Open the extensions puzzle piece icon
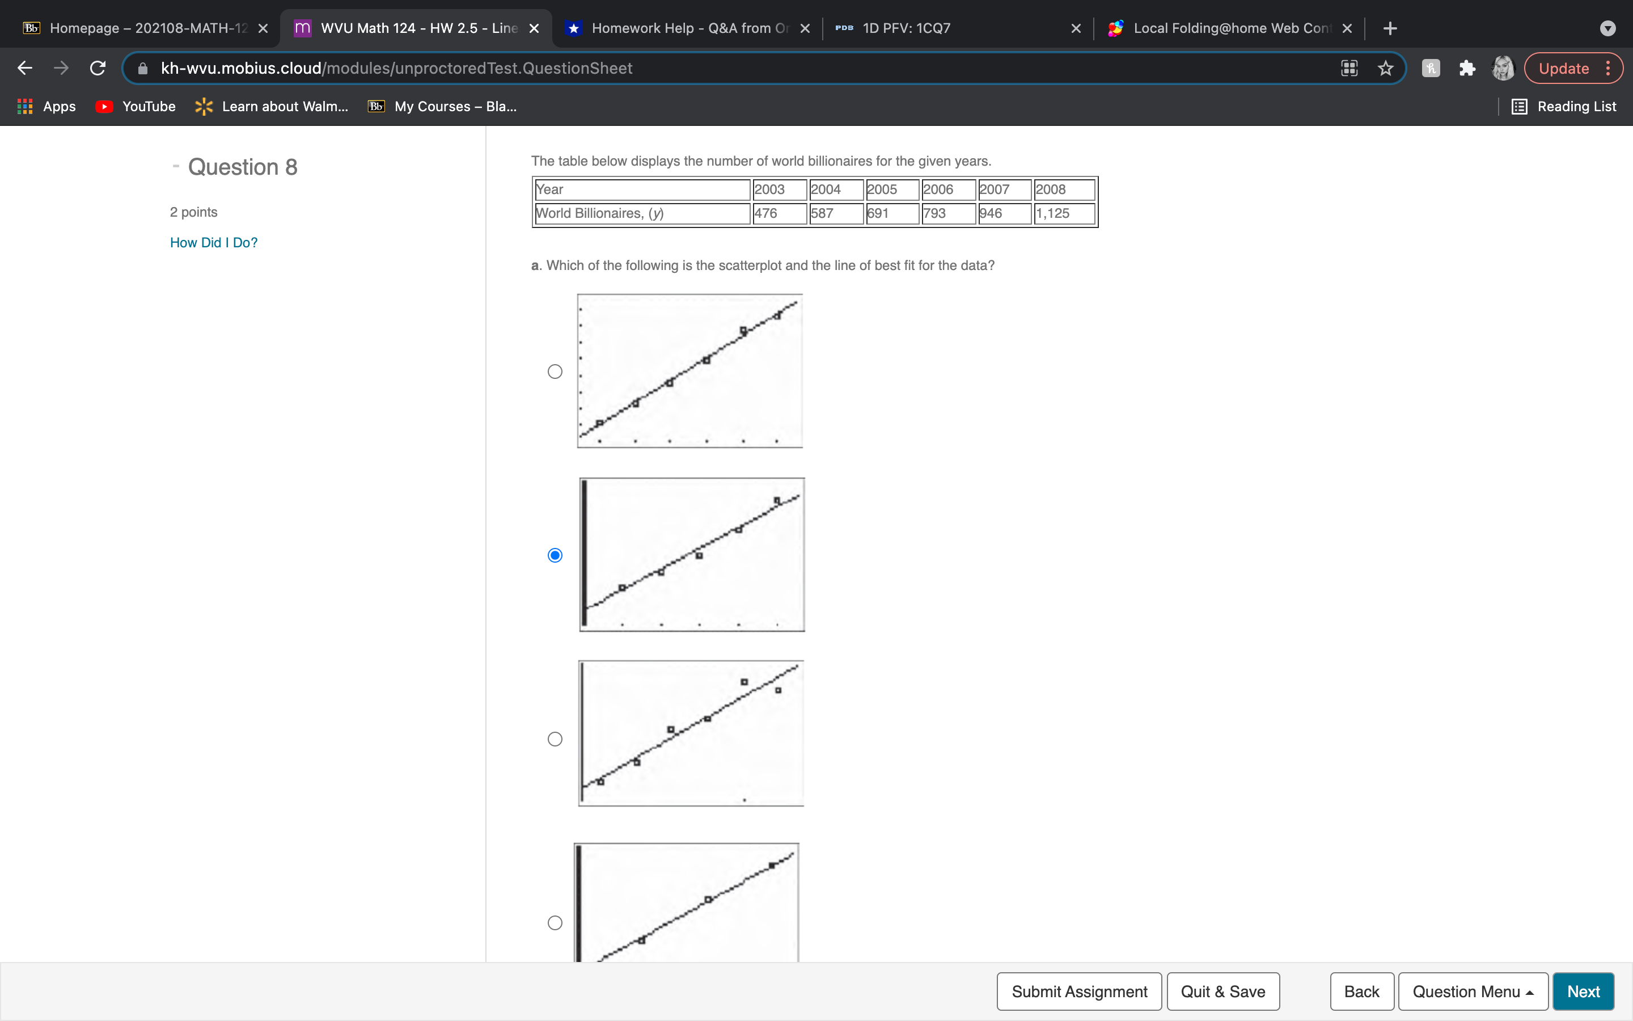Screen dimensions: 1633x1021 coord(1466,67)
